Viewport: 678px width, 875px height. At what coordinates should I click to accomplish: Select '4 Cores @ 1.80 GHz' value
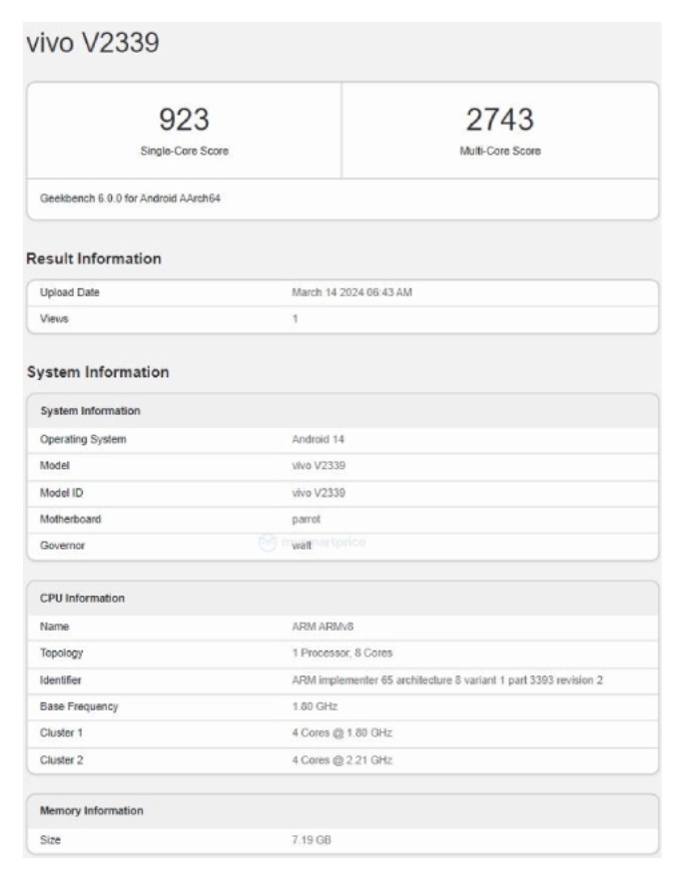[341, 733]
